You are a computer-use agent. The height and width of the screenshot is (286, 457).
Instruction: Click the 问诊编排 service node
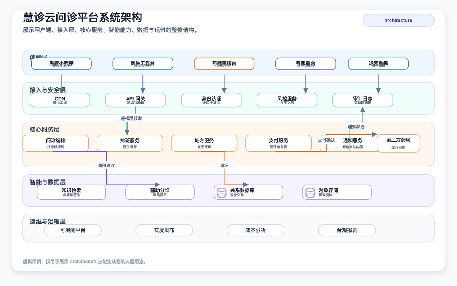[56, 143]
